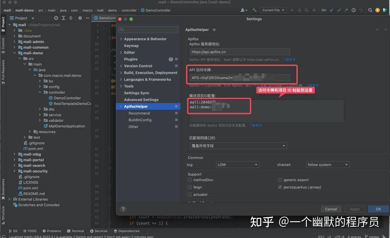Open Git history clock icon
The image size is (390, 238).
coord(353,10)
